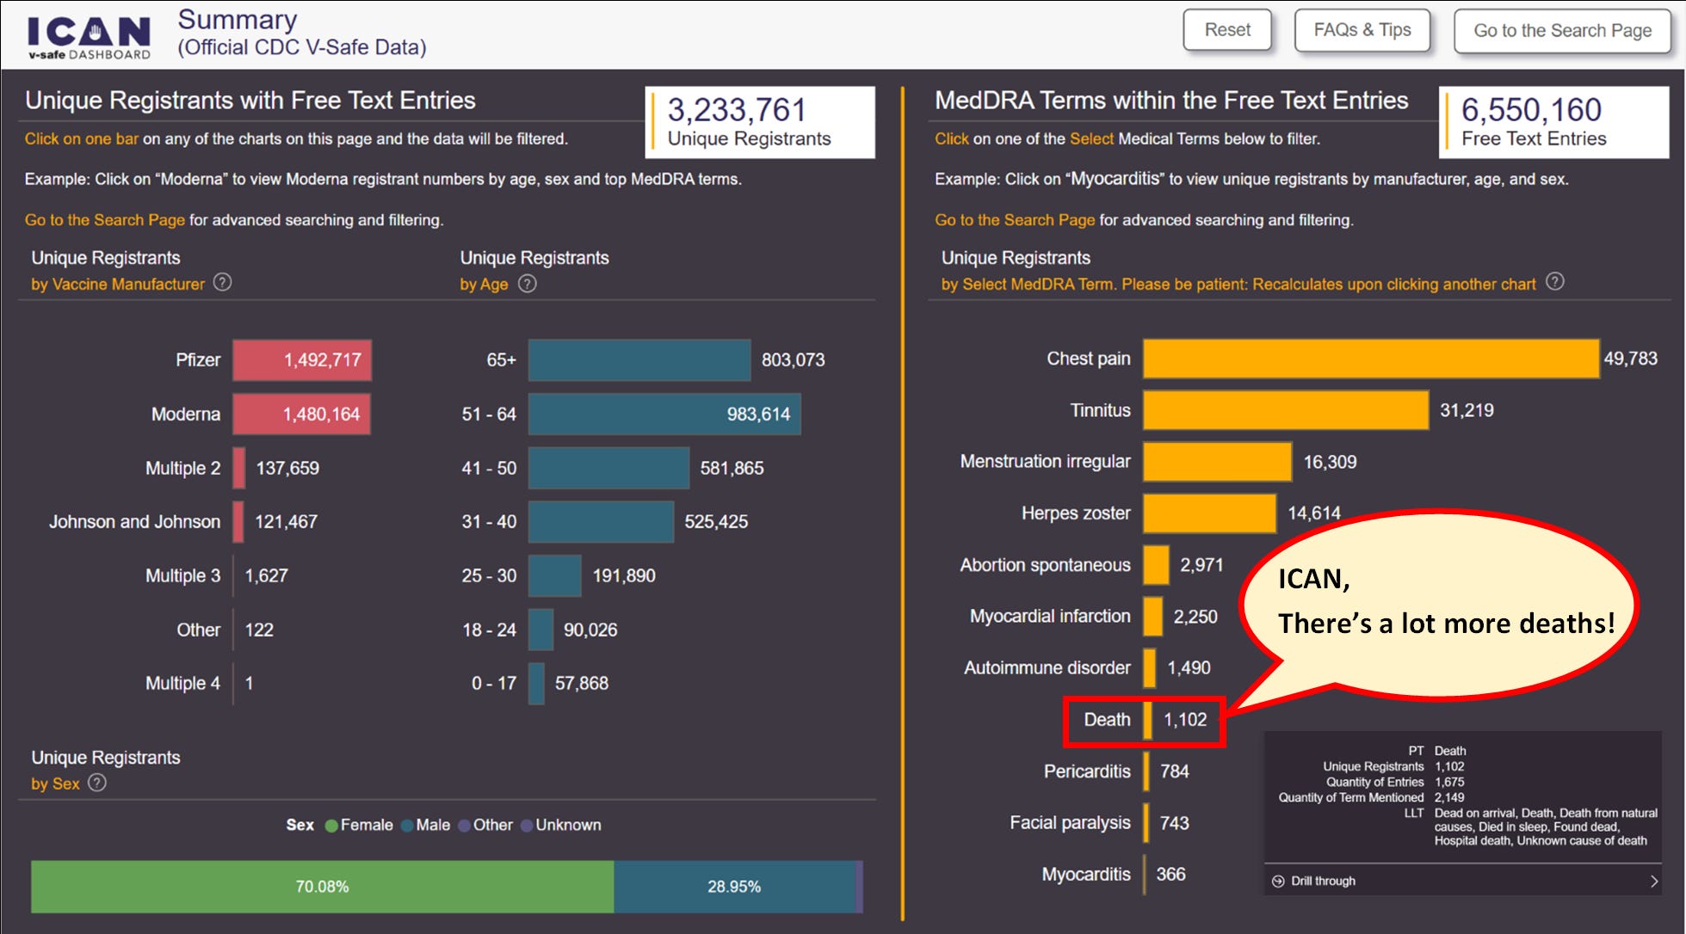This screenshot has height=934, width=1686.
Task: Select the 41 - 50 age bar
Action: click(608, 468)
